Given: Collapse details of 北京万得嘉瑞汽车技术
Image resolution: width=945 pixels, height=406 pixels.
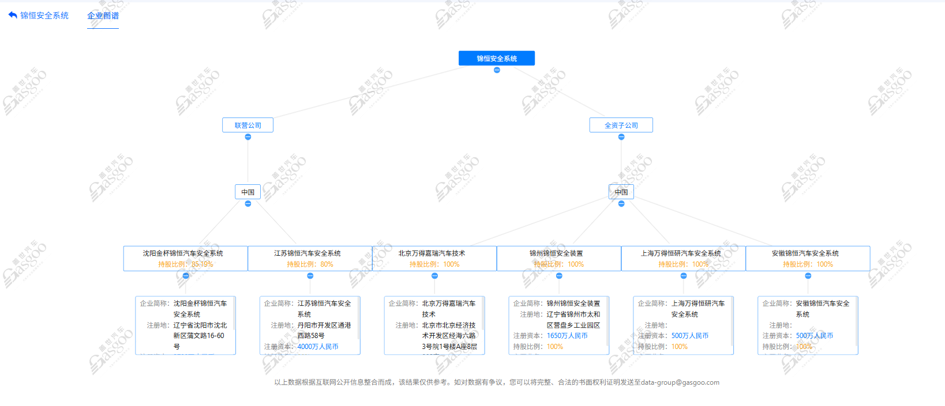Looking at the screenshot, I should click(434, 276).
